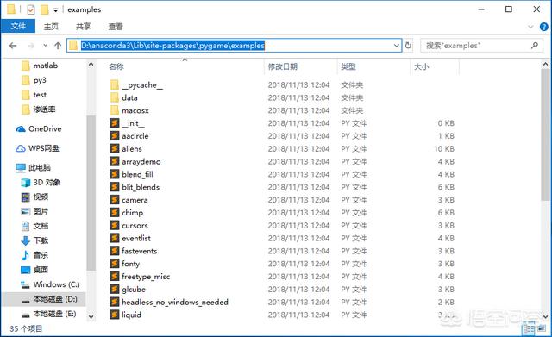The height and width of the screenshot is (337, 552).
Task: Click the fonty file icon
Action: 115,264
